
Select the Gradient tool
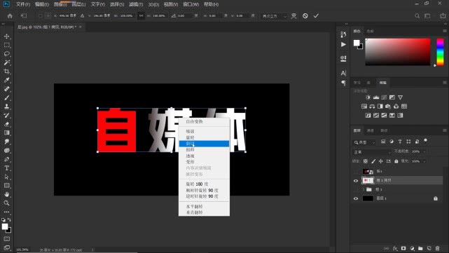pyautogui.click(x=7, y=132)
